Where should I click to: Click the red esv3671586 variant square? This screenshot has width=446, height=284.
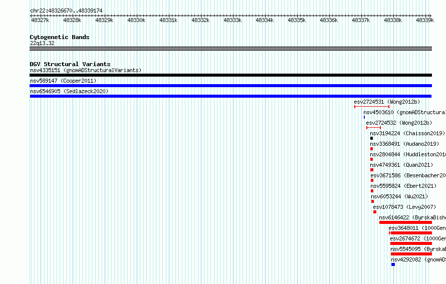(372, 180)
